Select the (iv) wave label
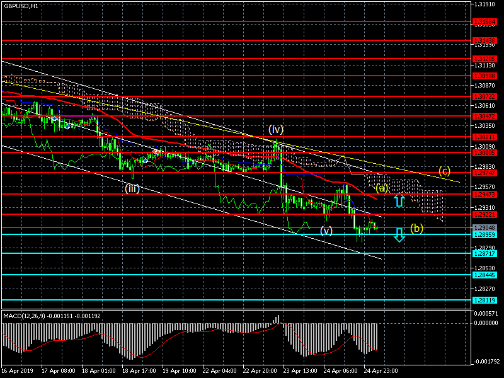The width and height of the screenshot is (504, 378). pyautogui.click(x=276, y=130)
